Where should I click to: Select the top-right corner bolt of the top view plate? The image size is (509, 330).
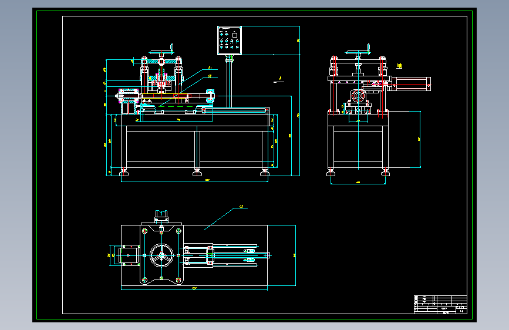[178, 231]
